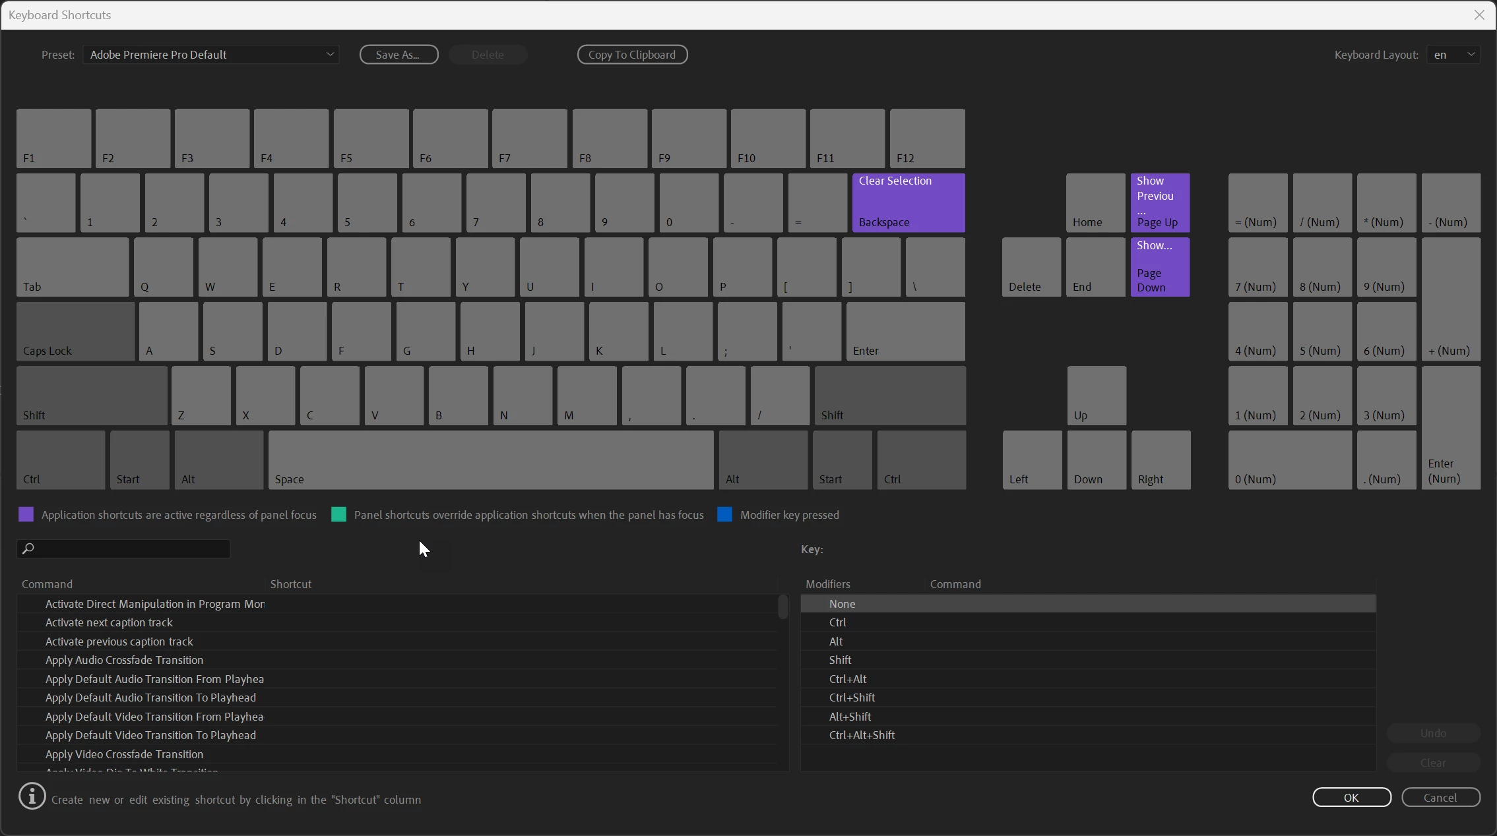Image resolution: width=1497 pixels, height=836 pixels.
Task: Click the purple Page Down key
Action: (x=1159, y=267)
